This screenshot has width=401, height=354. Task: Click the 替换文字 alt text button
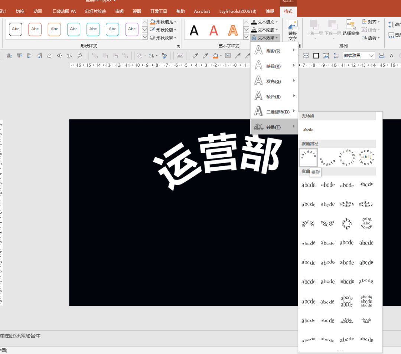(293, 30)
